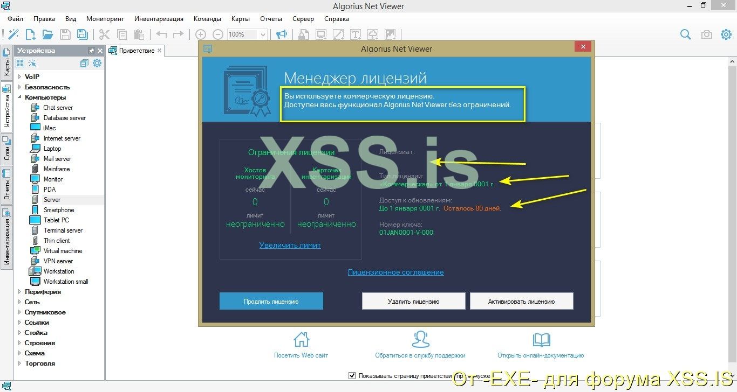The height and width of the screenshot is (392, 737).
Task: Select the line drawing tool
Action: pos(338,34)
